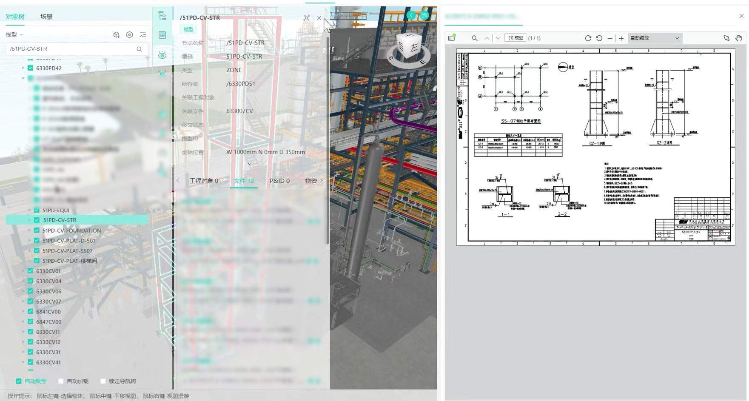Open the object tree structure sidebar icon
This screenshot has width=749, height=401.
[162, 16]
